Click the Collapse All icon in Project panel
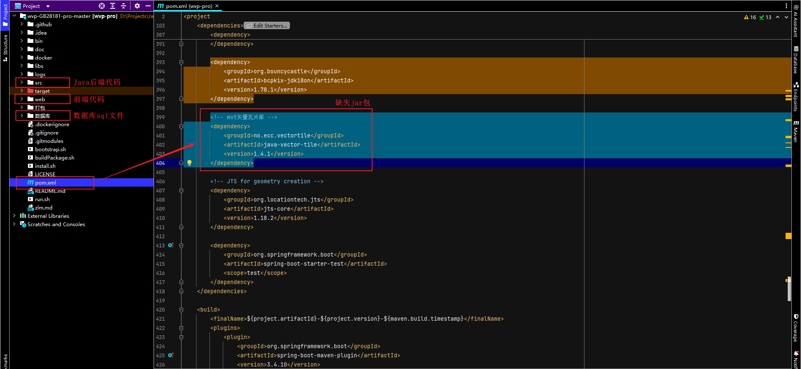Screen dimensions: 801x369 pyautogui.click(x=123, y=6)
